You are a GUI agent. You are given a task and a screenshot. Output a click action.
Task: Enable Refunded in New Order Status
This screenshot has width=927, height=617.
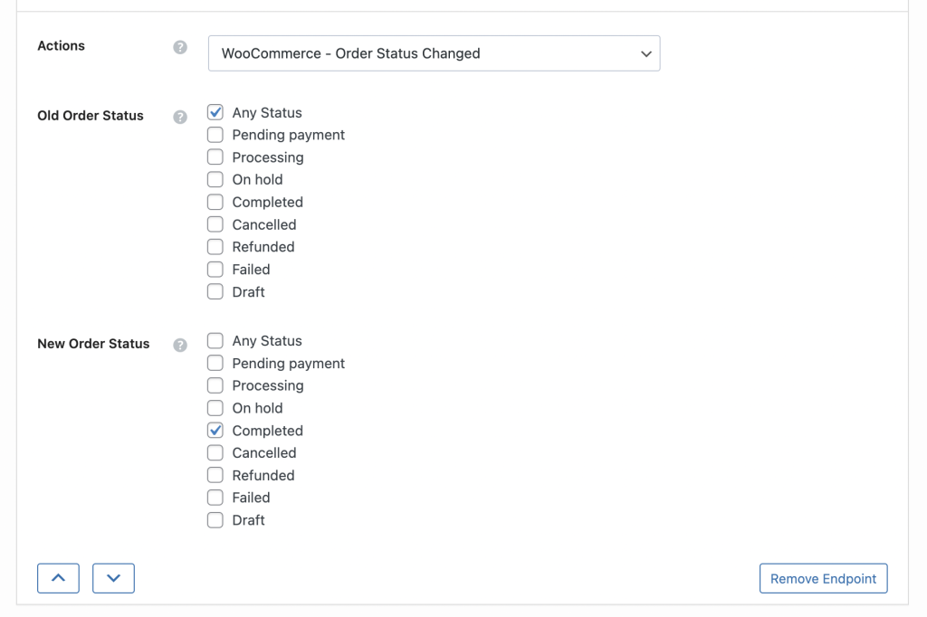tap(215, 474)
